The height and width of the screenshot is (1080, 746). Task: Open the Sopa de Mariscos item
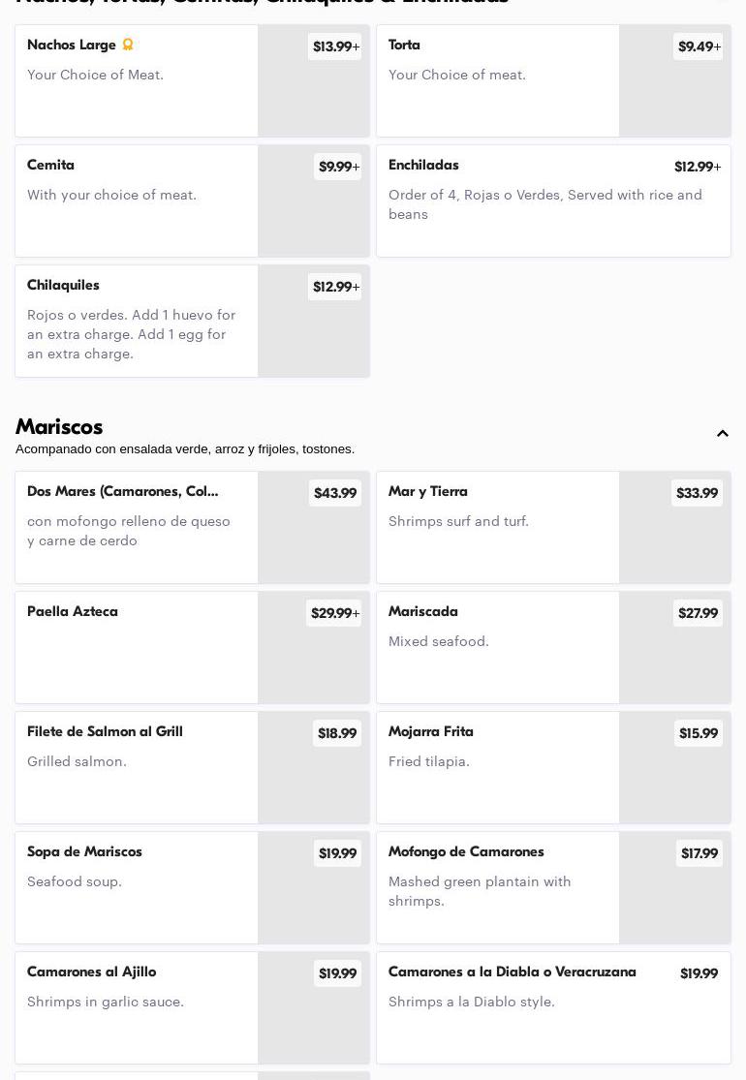(137, 887)
